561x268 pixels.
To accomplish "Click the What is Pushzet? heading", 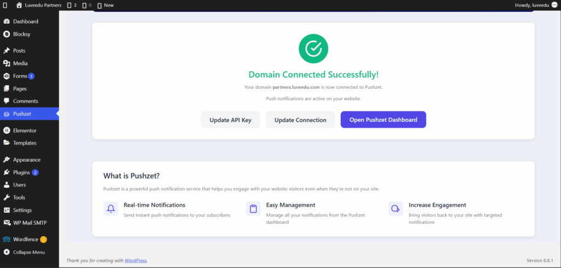I will pyautogui.click(x=131, y=176).
